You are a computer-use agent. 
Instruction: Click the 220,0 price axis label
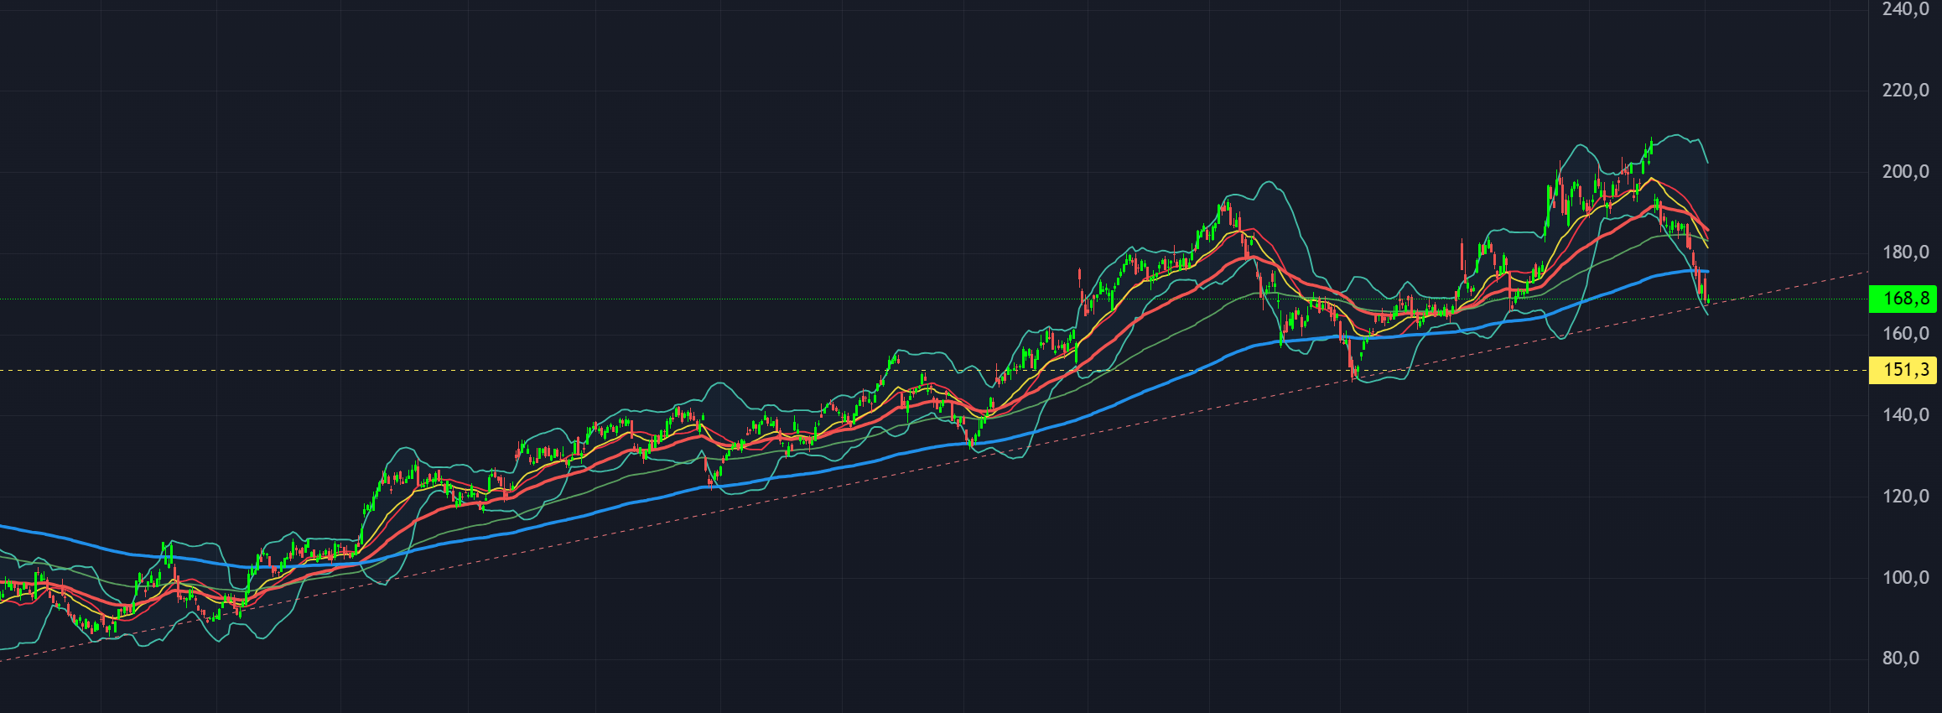coord(1906,91)
